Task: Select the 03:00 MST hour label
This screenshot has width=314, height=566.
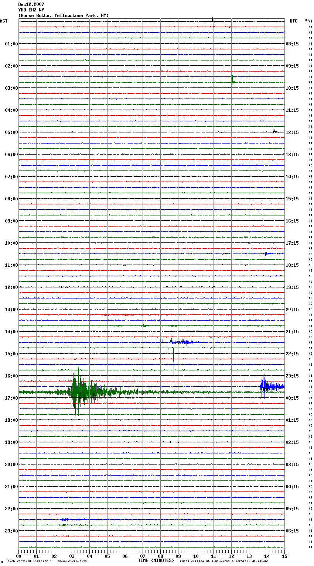Action: pos(11,88)
